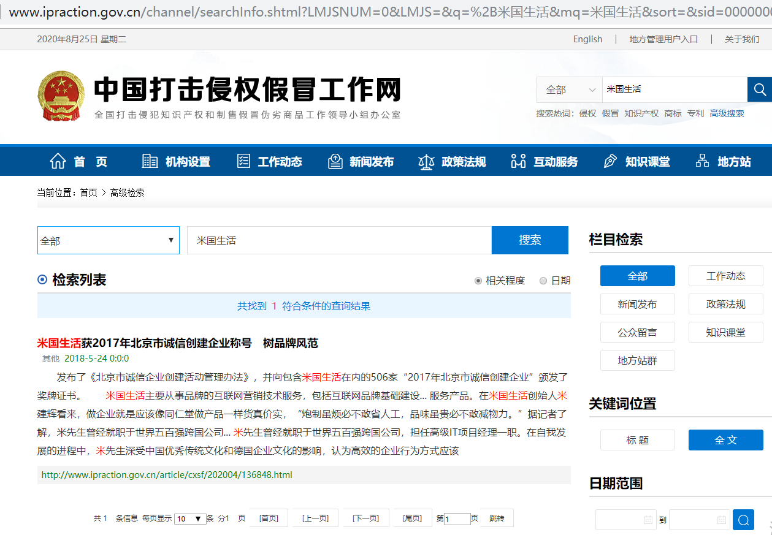This screenshot has height=535, width=772.
Task: Click hot search term 知识产权
Action: 641,113
